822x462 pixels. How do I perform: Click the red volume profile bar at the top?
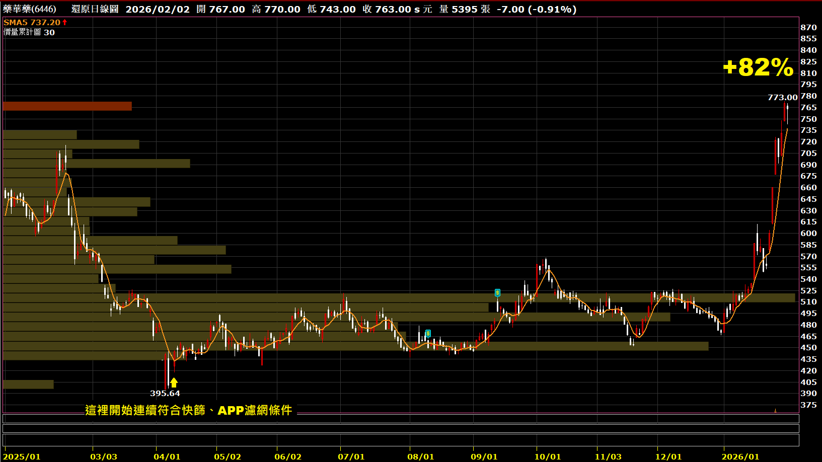pos(67,106)
